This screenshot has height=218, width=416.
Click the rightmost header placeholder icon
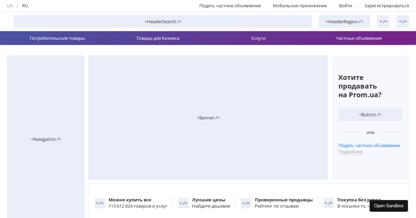click(402, 21)
